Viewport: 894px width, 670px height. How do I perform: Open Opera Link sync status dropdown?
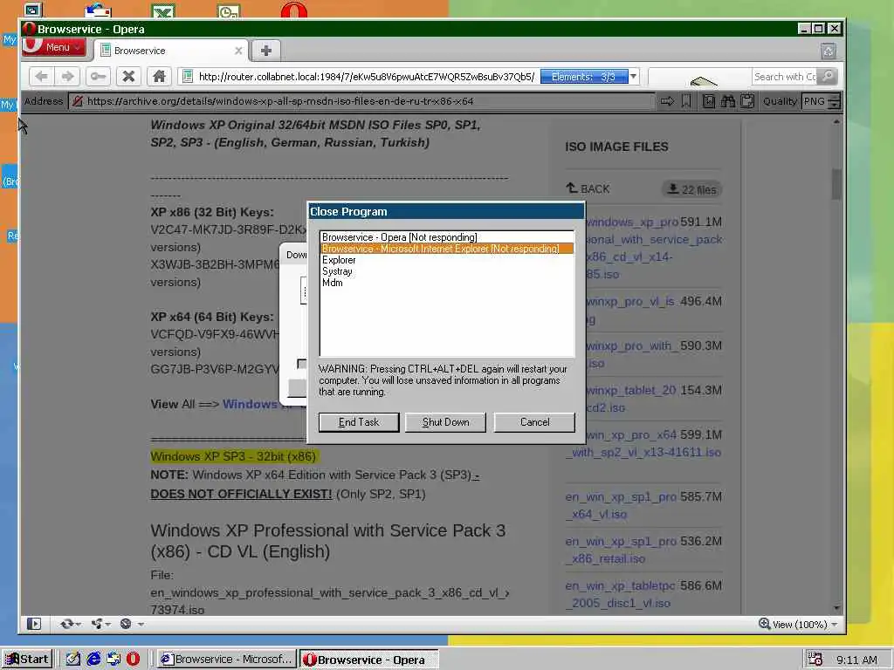pyautogui.click(x=70, y=624)
